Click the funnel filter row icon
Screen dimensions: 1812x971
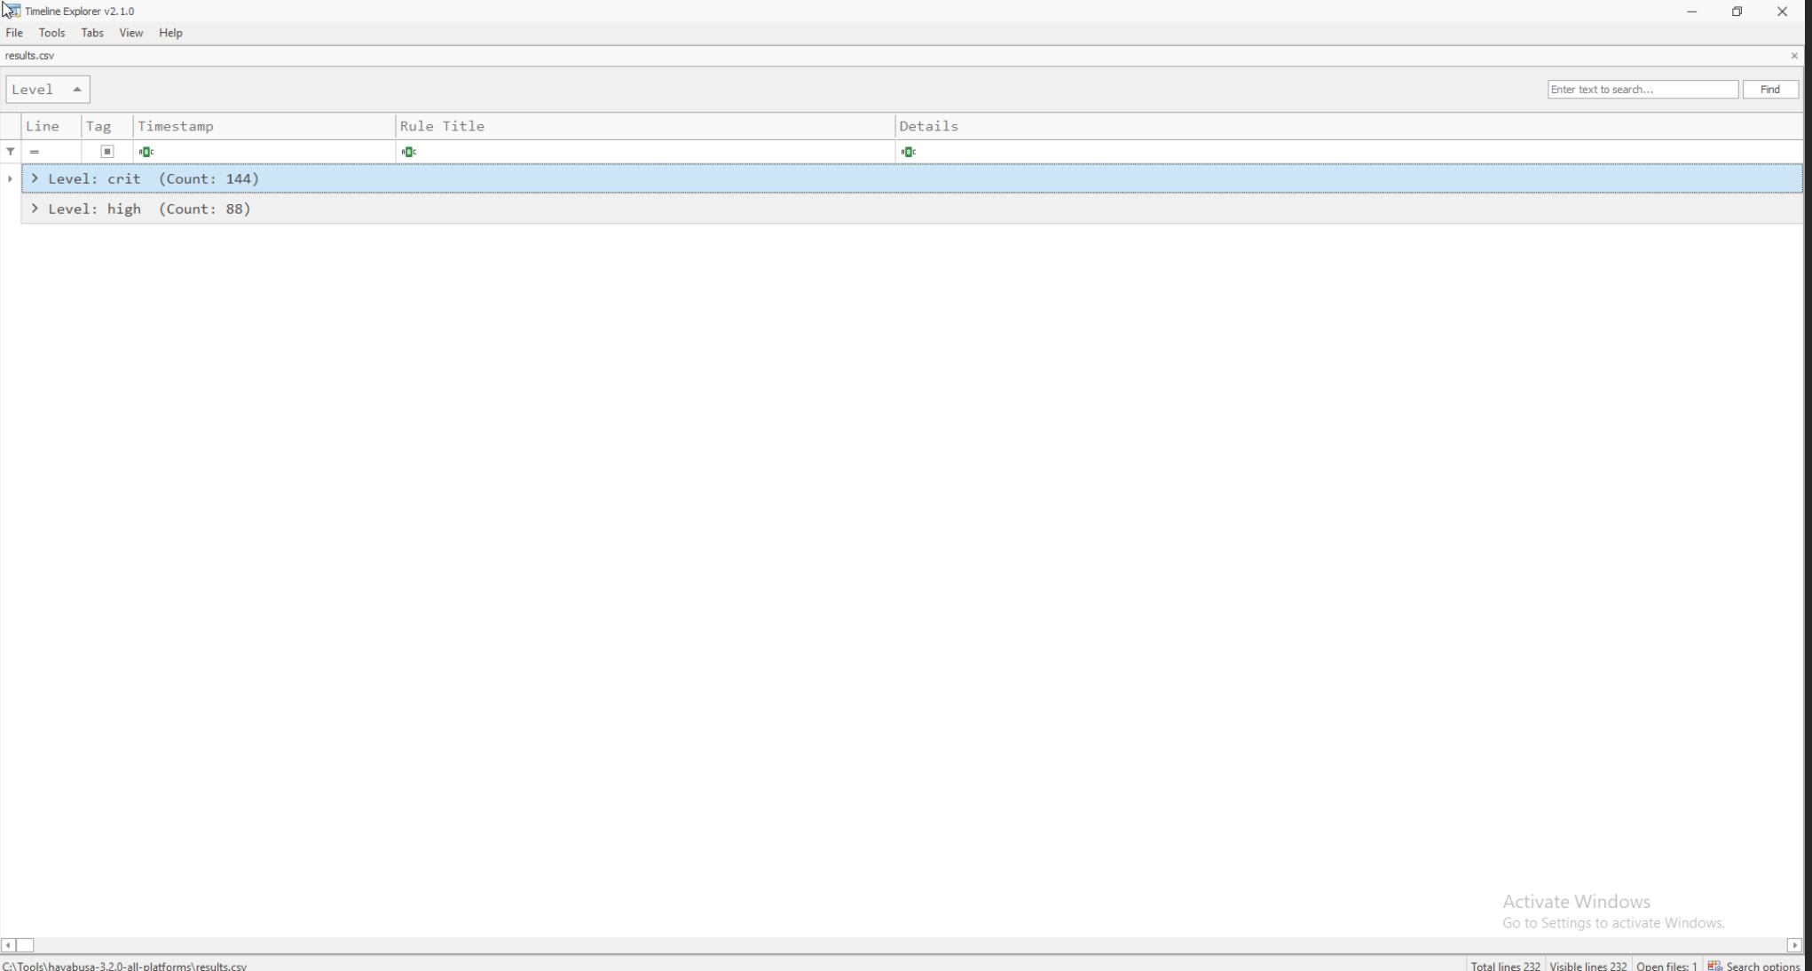[x=11, y=152]
